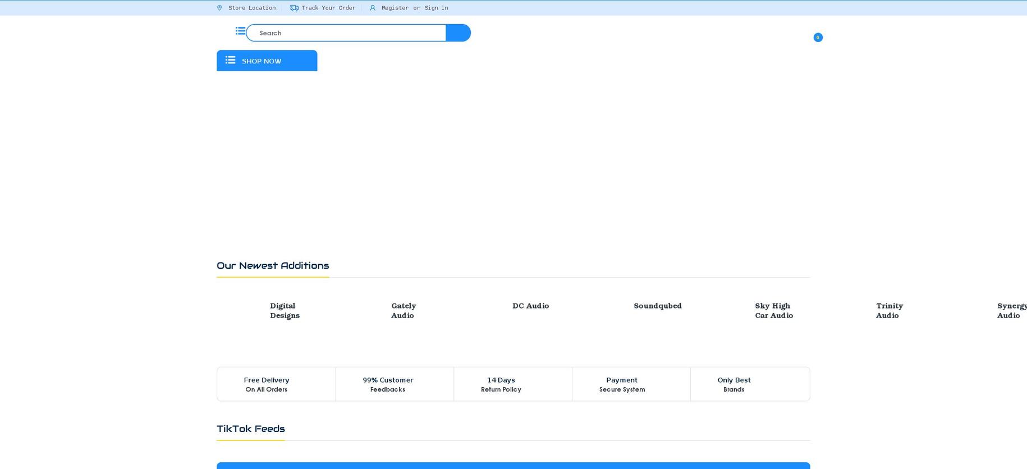Open the Soundqubed brand
This screenshot has width=1027, height=469.
(x=658, y=306)
